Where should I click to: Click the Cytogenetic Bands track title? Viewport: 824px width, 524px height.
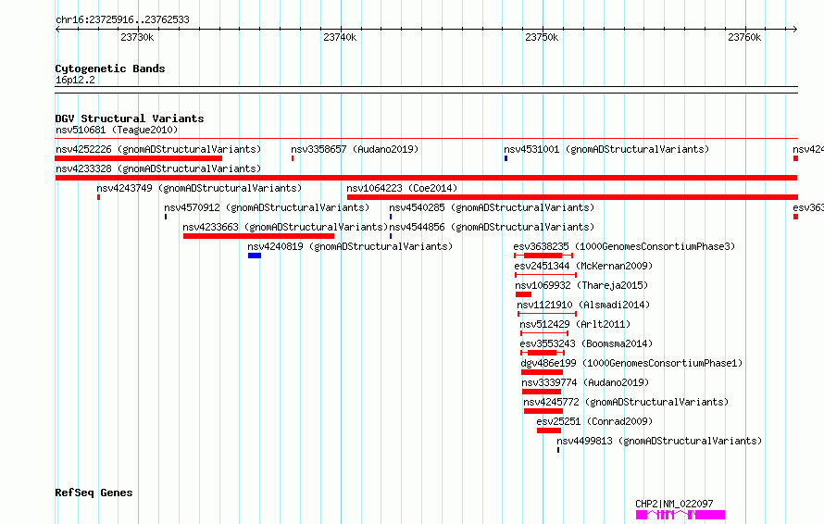coord(110,69)
